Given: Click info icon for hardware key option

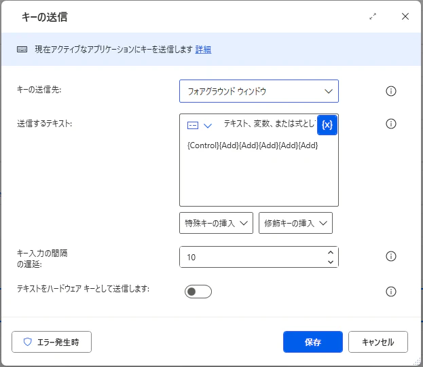Looking at the screenshot, I should tap(390, 292).
